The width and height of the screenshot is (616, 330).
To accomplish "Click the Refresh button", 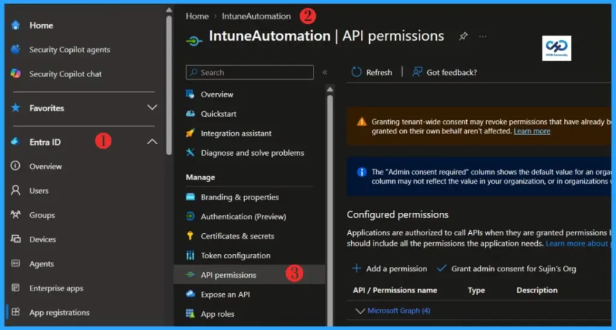I will click(372, 72).
